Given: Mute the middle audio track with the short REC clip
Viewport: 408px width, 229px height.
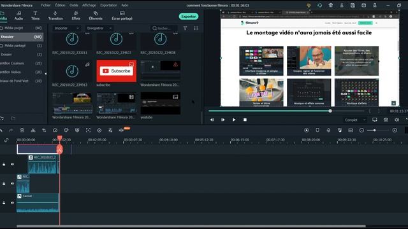Looking at the screenshot, I should 12,183.
